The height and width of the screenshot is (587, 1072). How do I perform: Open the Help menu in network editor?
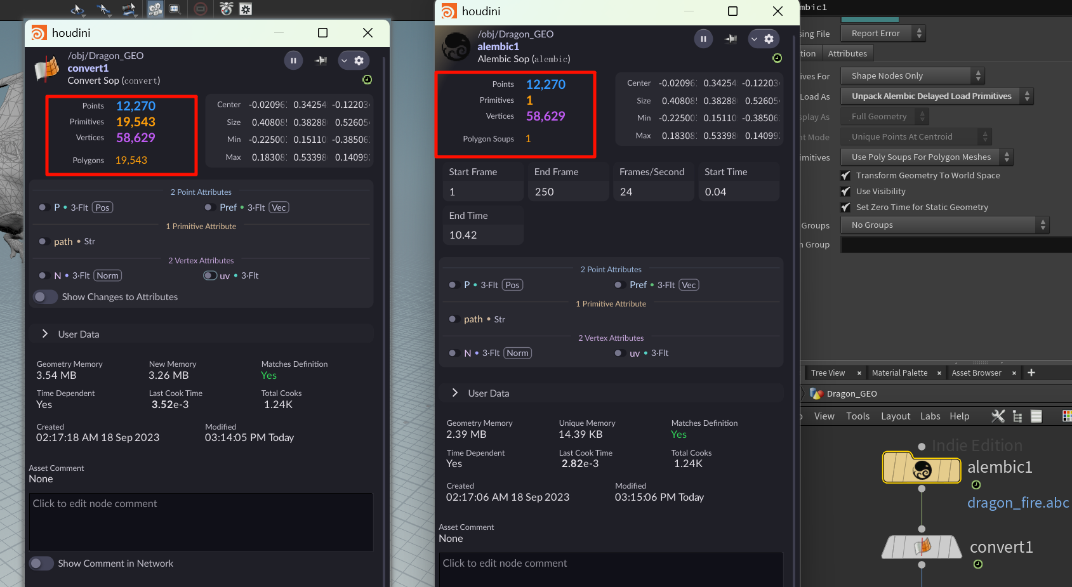coord(959,416)
